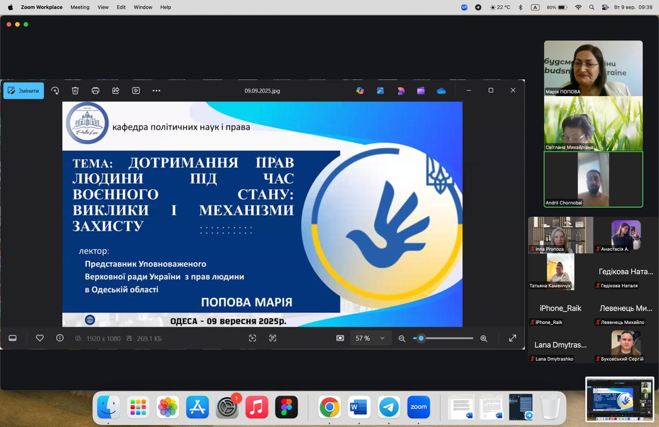Open the View menu in menu bar
Image resolution: width=659 pixels, height=427 pixels.
(103, 7)
